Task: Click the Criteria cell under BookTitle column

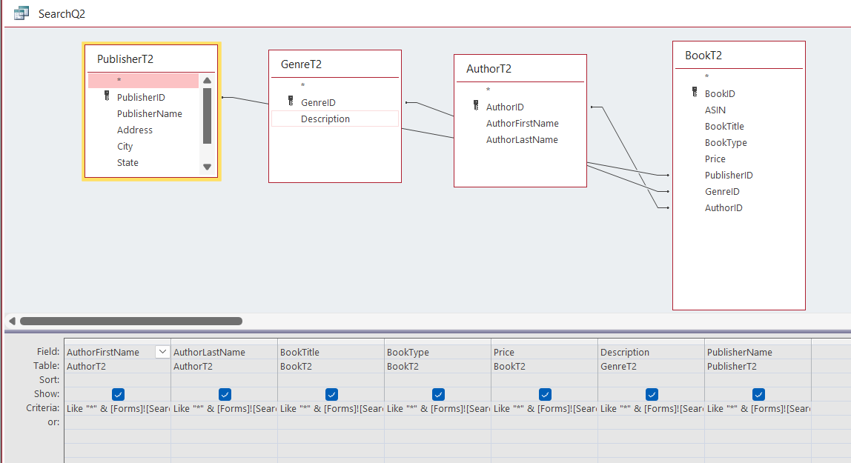Action: click(x=331, y=408)
